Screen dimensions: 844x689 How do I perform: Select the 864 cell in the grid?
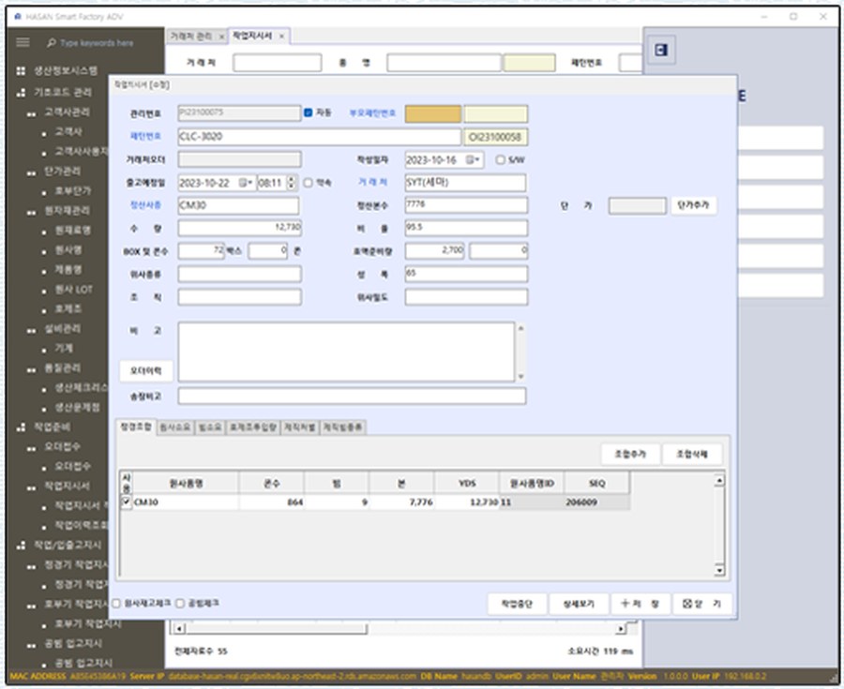(x=271, y=502)
